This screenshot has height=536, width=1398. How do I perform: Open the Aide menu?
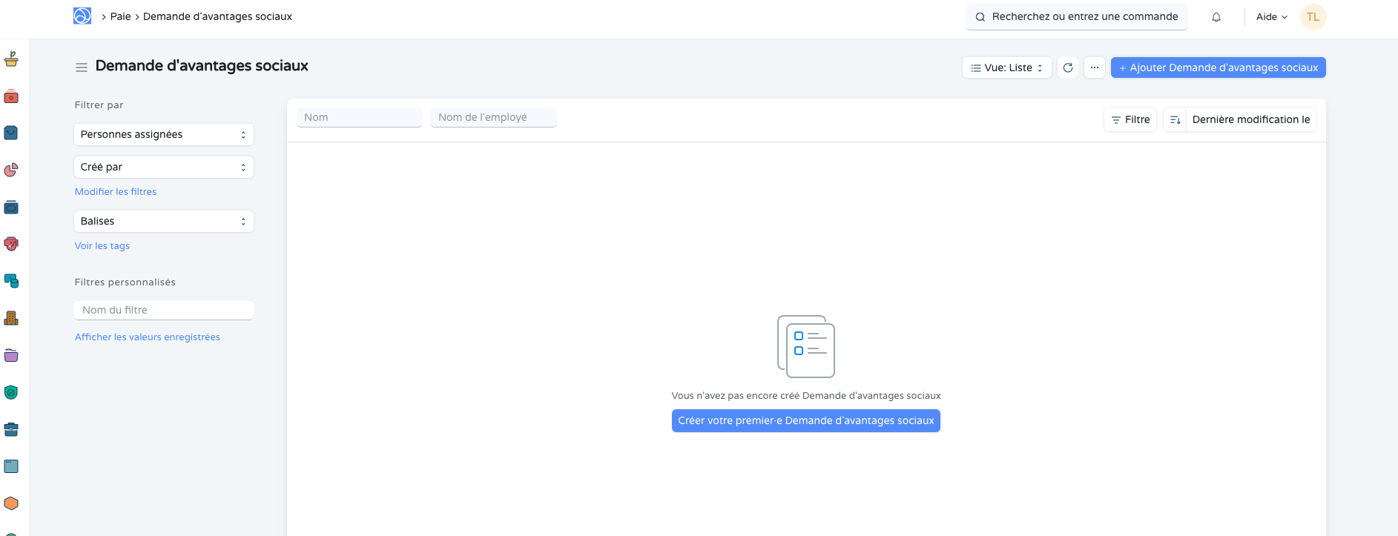[x=1271, y=17]
